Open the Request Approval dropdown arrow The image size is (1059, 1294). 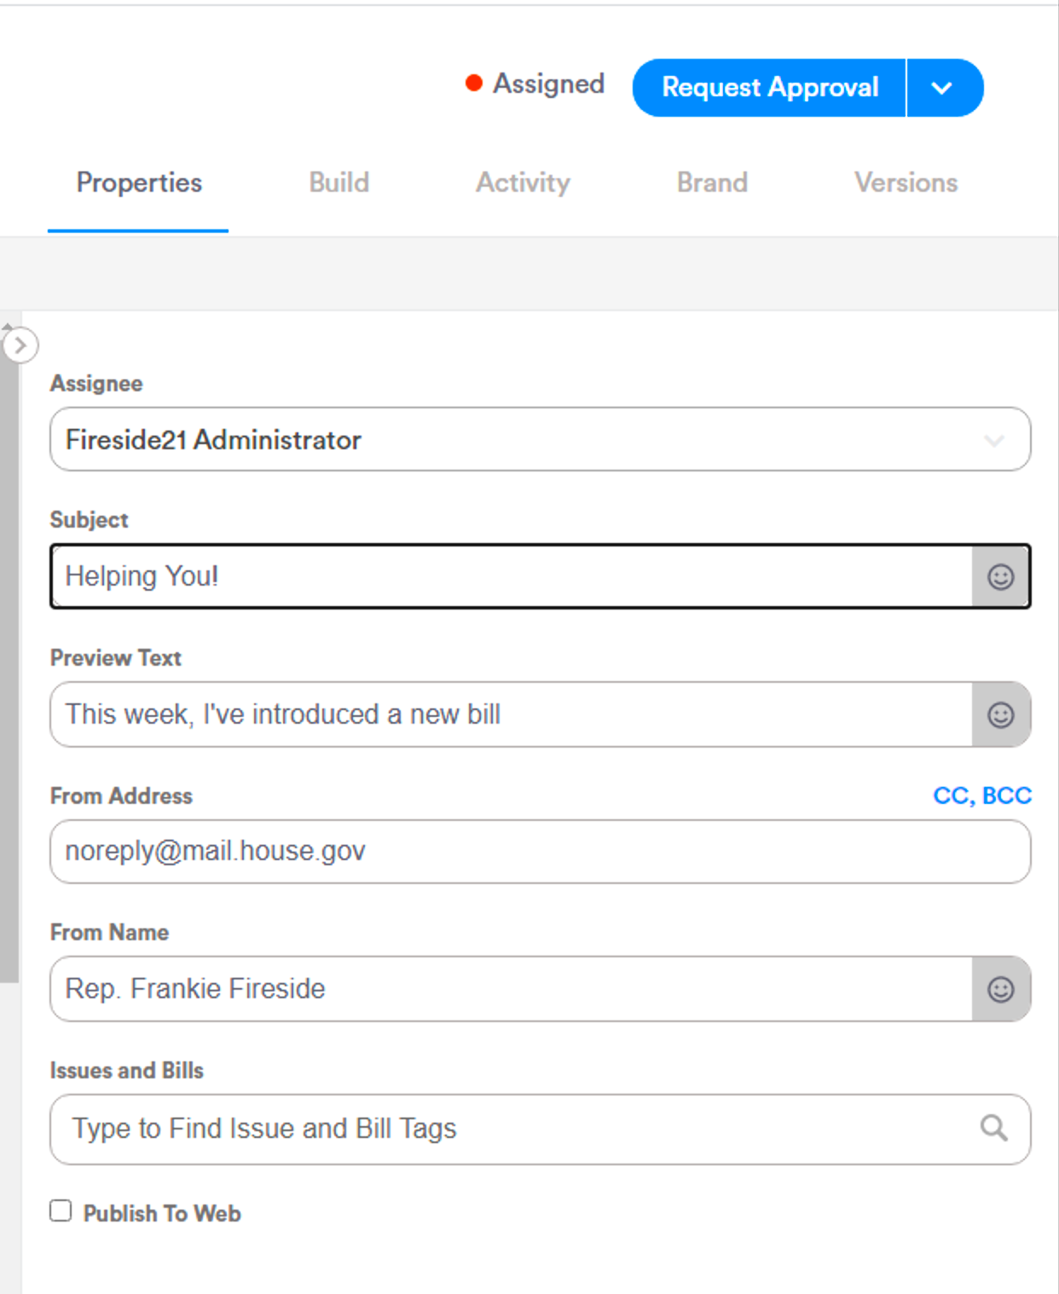point(943,87)
